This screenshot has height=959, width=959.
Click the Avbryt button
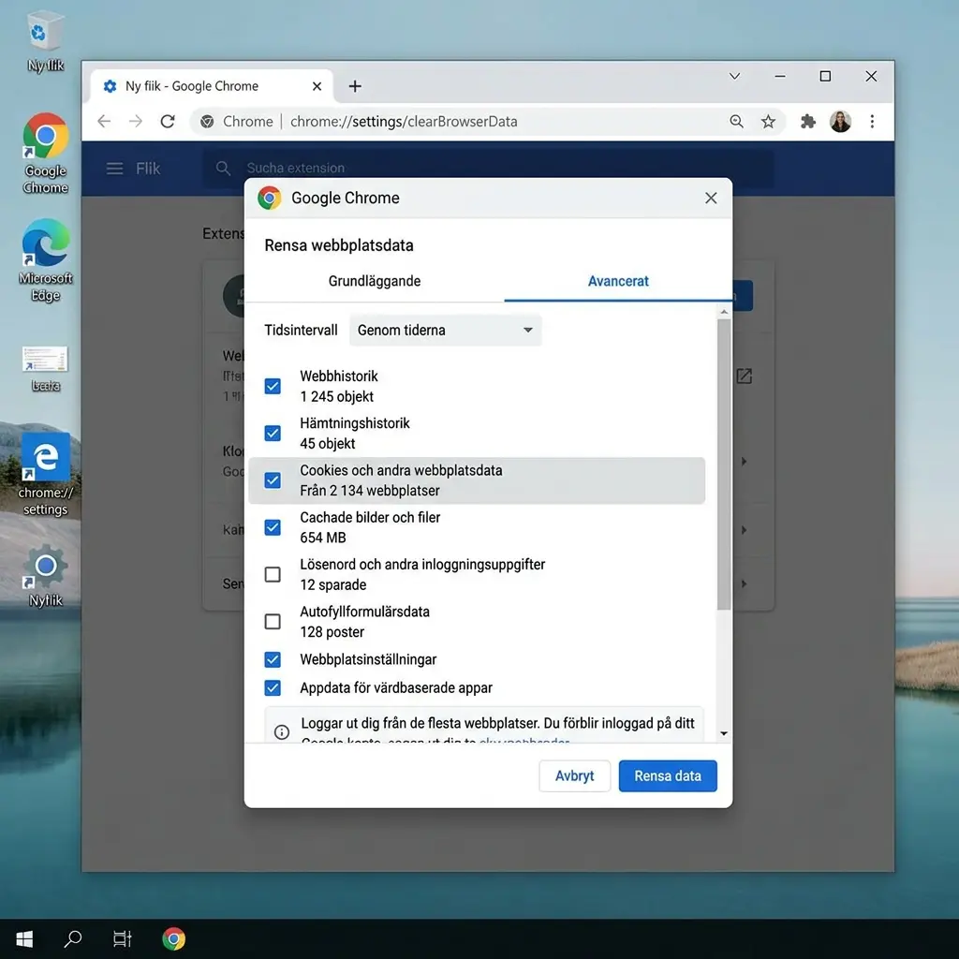coord(574,775)
